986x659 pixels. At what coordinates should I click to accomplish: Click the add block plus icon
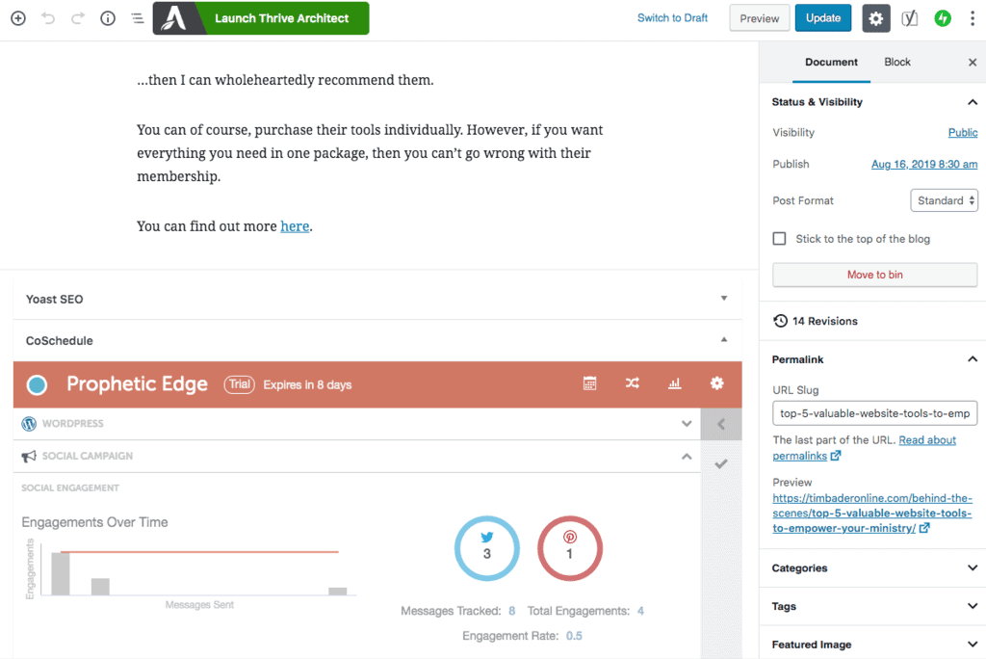[18, 18]
